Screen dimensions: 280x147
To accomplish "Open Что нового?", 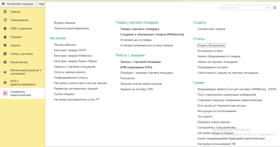I will [205, 116].
